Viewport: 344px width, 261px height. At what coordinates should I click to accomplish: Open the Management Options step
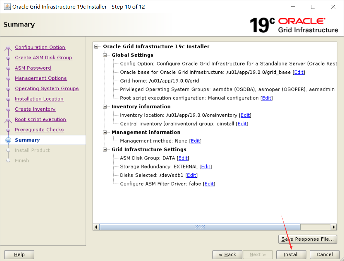click(x=41, y=78)
